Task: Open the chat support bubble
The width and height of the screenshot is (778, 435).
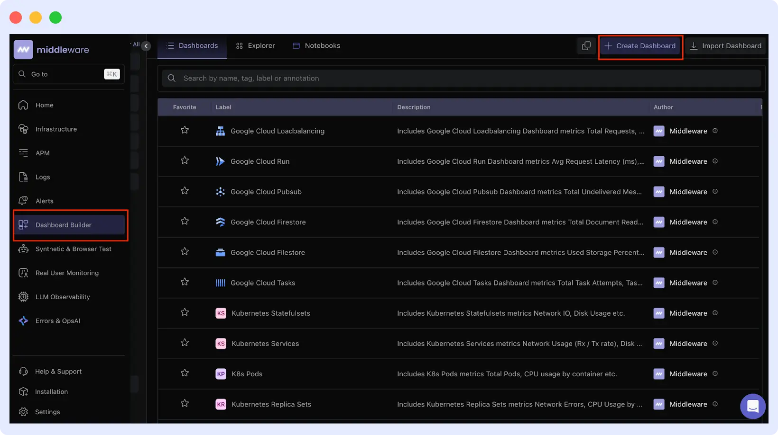Action: click(752, 406)
